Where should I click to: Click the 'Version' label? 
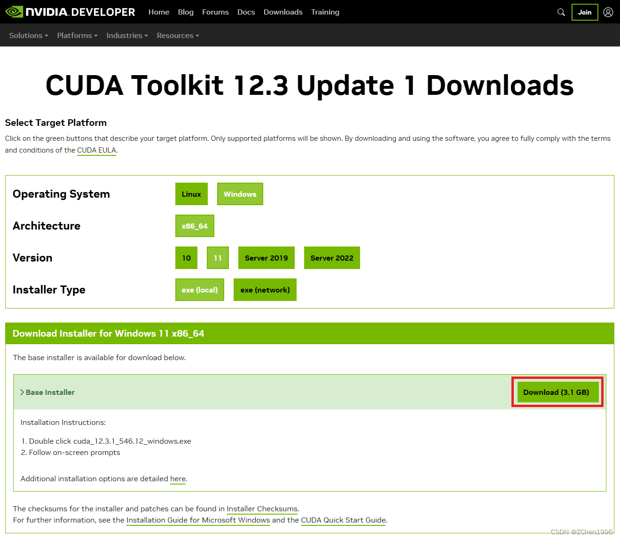(32, 258)
